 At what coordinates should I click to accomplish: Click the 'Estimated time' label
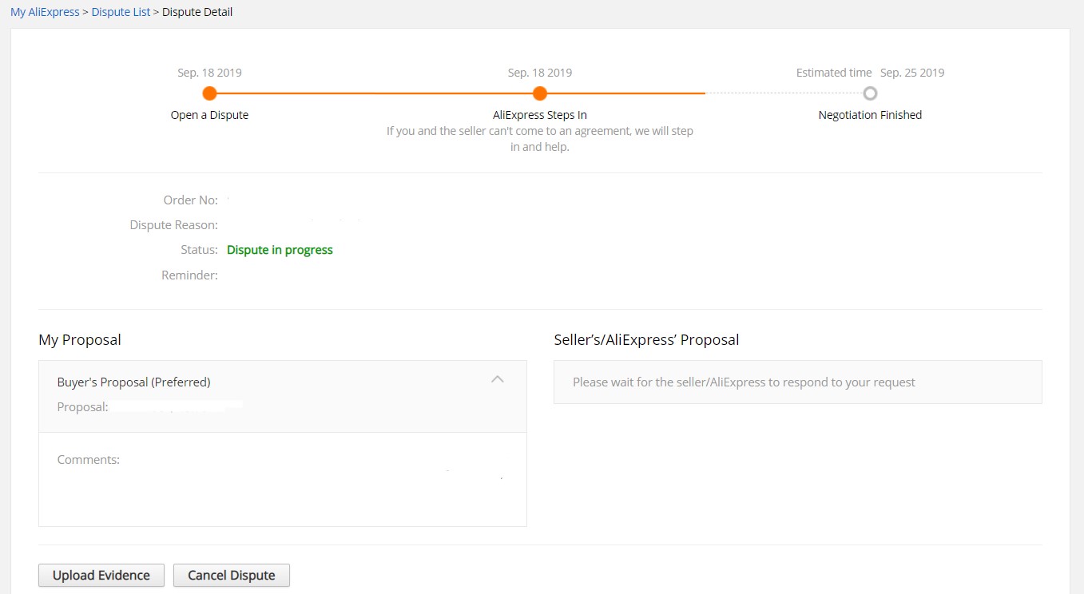click(834, 73)
